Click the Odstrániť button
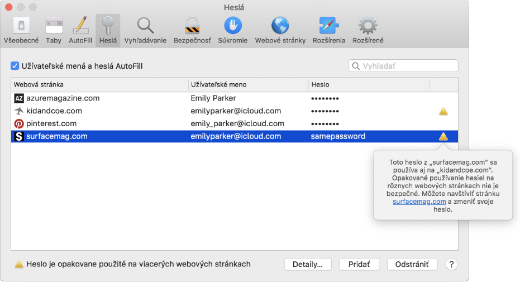 click(412, 264)
